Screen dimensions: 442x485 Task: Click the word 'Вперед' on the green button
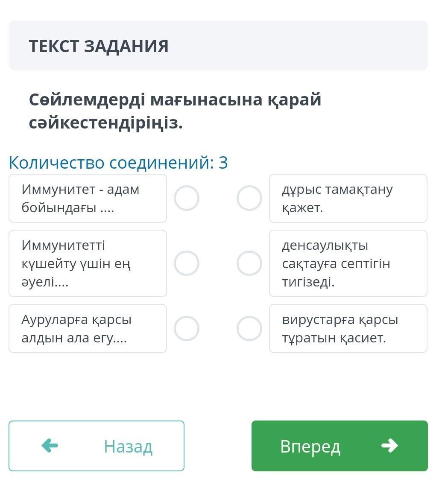coord(310,447)
